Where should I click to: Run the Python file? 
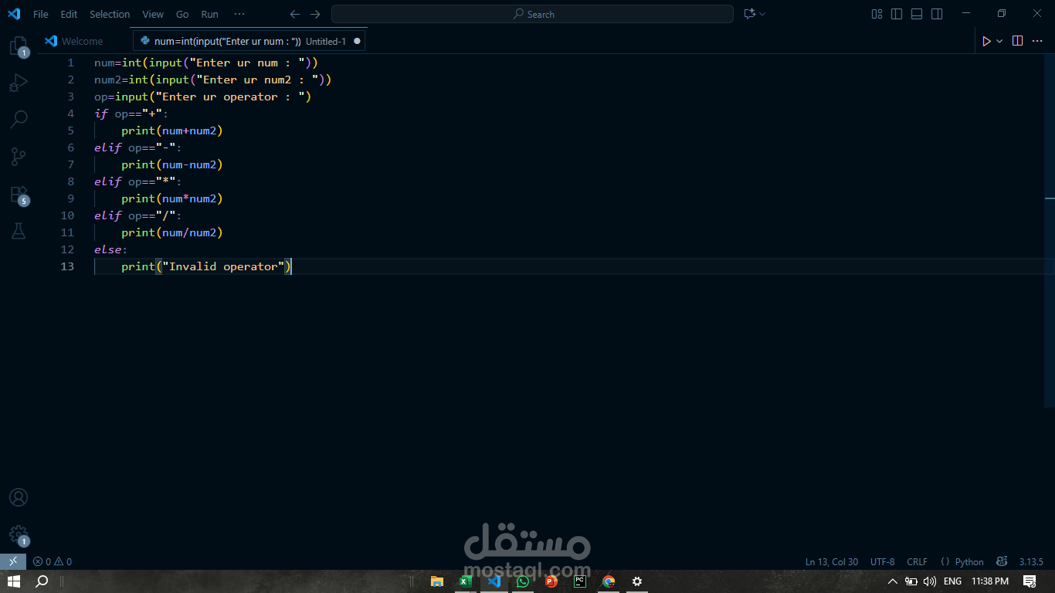pyautogui.click(x=986, y=41)
